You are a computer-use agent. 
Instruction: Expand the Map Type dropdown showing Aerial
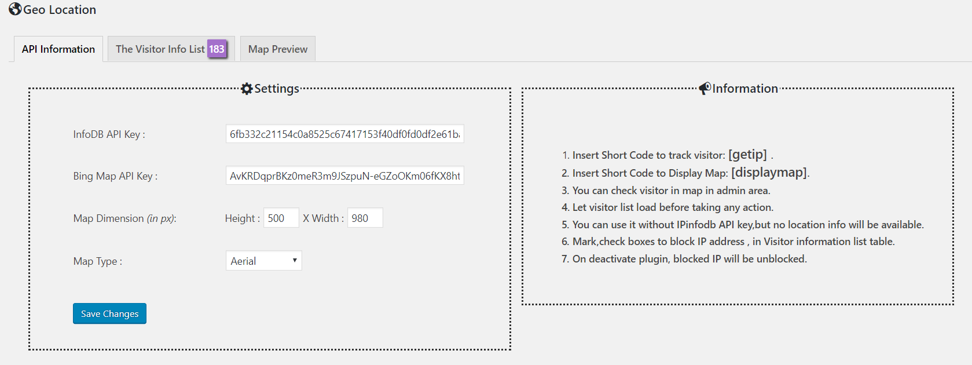pyautogui.click(x=263, y=261)
